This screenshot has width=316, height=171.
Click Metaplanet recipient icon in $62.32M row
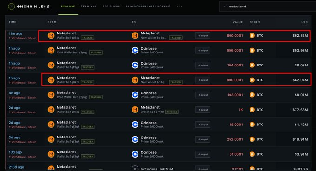click(135, 36)
